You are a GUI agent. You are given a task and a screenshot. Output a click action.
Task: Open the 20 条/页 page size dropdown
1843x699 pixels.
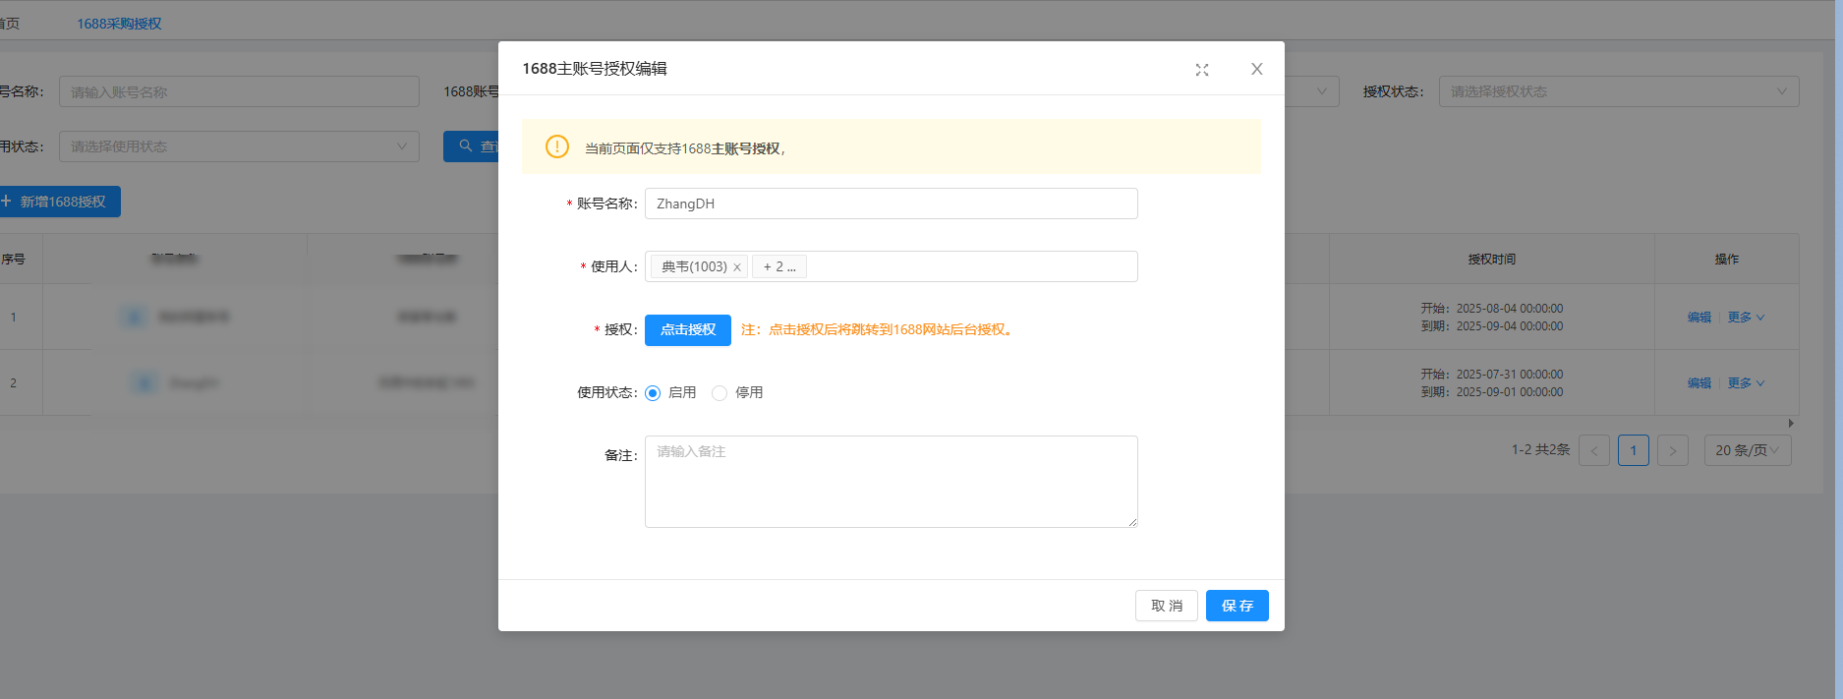click(x=1747, y=450)
